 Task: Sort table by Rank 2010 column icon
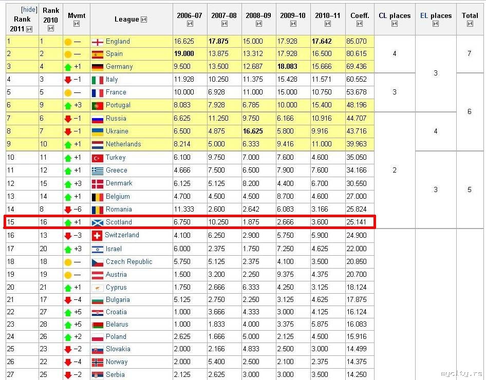click(51, 28)
